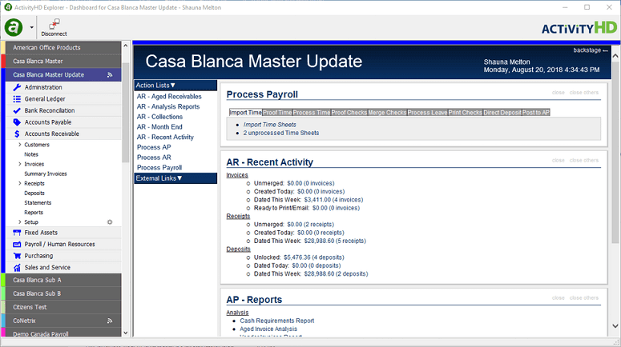The image size is (621, 347).
Task: Click dashboard scrollbar down arrow
Action: pyautogui.click(x=615, y=326)
